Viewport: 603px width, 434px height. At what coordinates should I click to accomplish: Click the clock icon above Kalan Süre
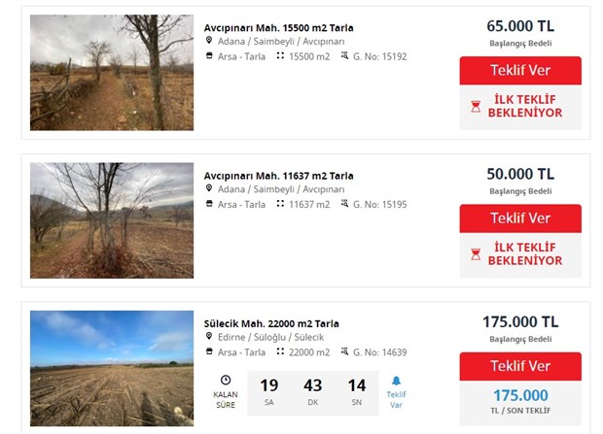(226, 380)
